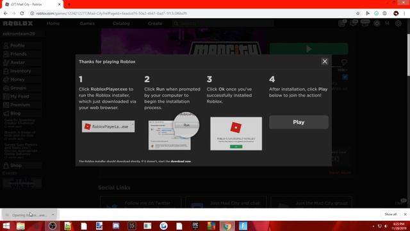Go back in the browser

tap(6, 13)
